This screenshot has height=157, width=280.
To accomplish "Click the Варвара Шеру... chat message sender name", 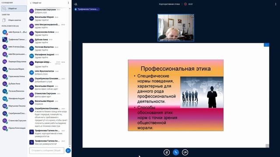I will point(43,62).
